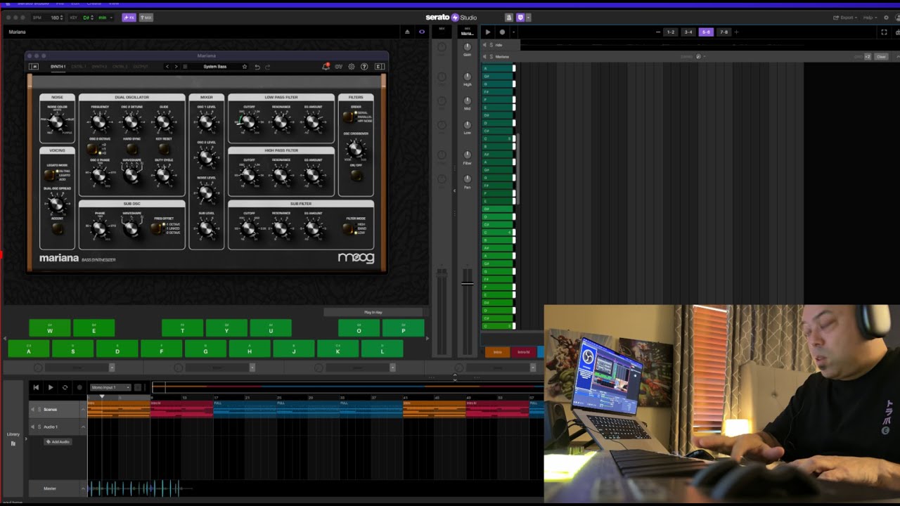Viewport: 900px width, 506px height.
Task: Open the SYNTH 1 tab in Mariana
Action: pyautogui.click(x=58, y=67)
